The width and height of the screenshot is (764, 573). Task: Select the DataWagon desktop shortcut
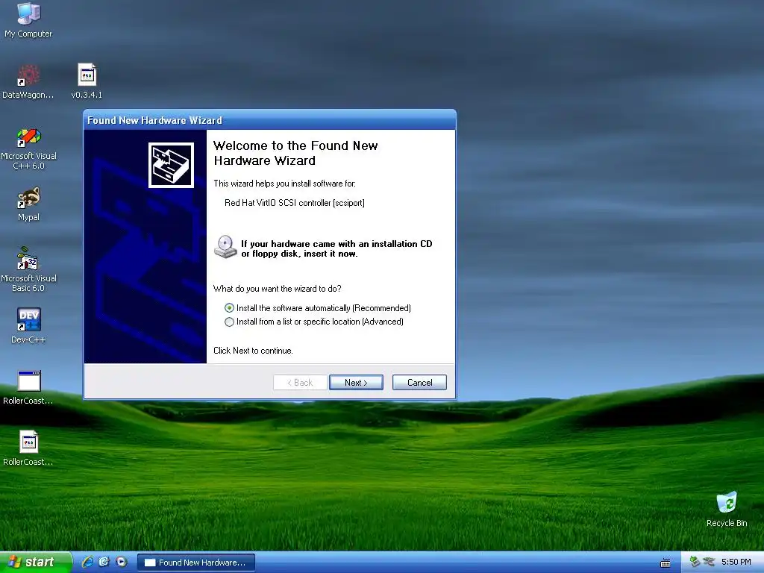(28, 81)
